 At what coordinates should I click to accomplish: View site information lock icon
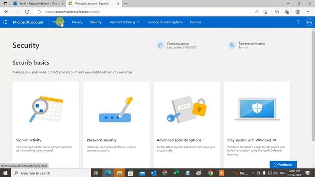tap(39, 12)
